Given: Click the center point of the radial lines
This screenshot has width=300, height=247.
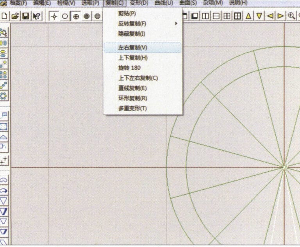Looking at the screenshot, I should [284, 167].
